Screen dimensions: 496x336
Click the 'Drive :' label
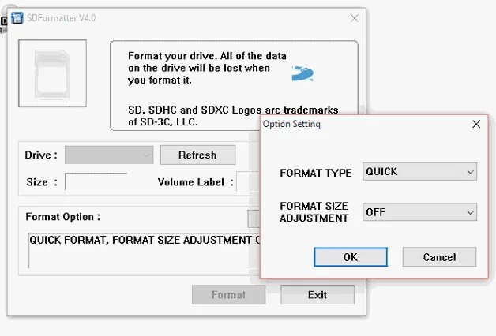click(41, 155)
